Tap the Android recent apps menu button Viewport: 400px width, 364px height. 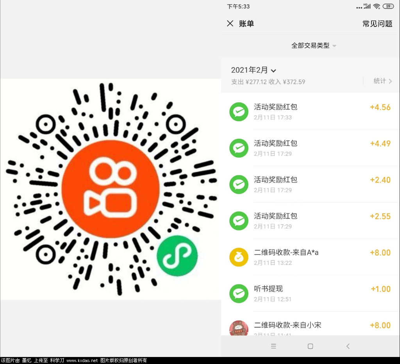click(x=273, y=346)
